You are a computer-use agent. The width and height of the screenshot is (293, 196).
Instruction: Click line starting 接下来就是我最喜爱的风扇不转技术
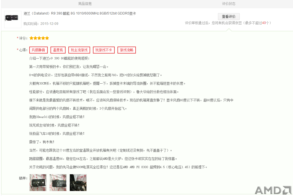(131, 100)
